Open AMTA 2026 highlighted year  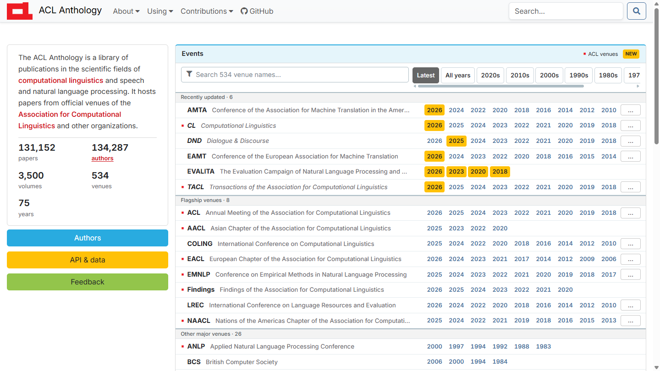434,110
